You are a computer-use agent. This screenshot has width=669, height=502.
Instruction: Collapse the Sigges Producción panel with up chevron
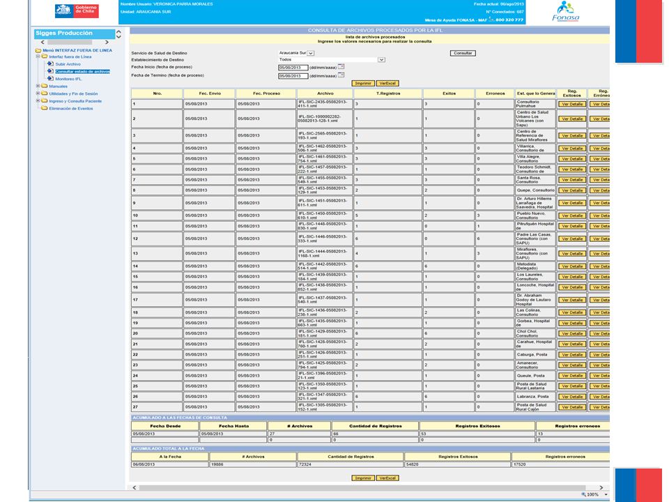(118, 31)
